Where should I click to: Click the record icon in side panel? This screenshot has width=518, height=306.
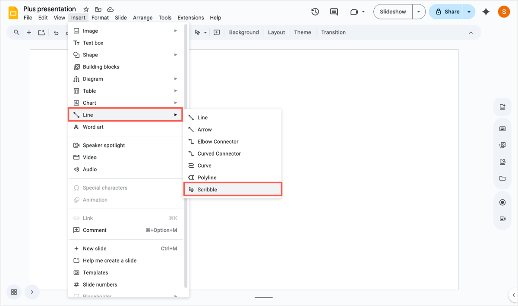502,203
